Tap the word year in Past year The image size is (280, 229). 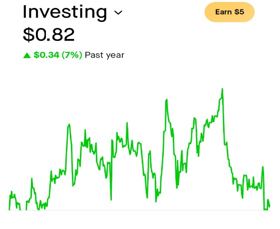[115, 56]
